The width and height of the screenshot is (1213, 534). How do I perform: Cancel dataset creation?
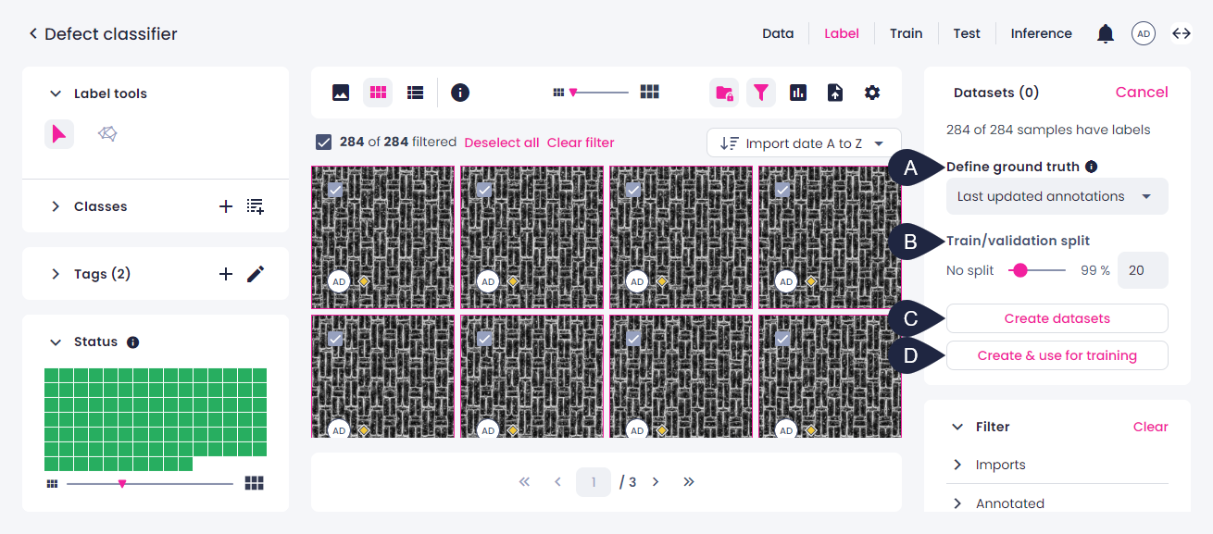[x=1142, y=92]
